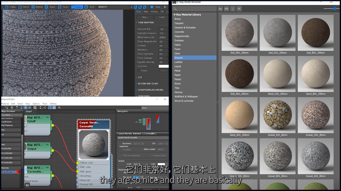This screenshot has width=341, height=191.
Task: Select the Leather category
Action: click(178, 62)
